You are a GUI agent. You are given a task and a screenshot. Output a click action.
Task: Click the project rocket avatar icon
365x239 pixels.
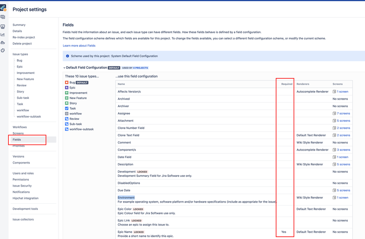pyautogui.click(x=3, y=8)
